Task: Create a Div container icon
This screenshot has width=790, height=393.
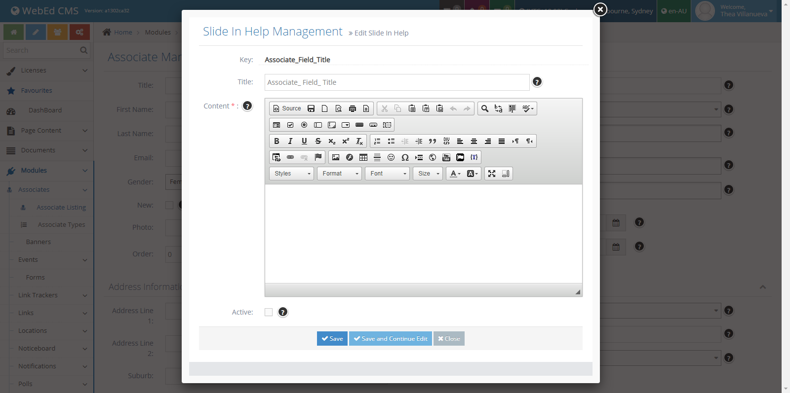Action: click(446, 141)
